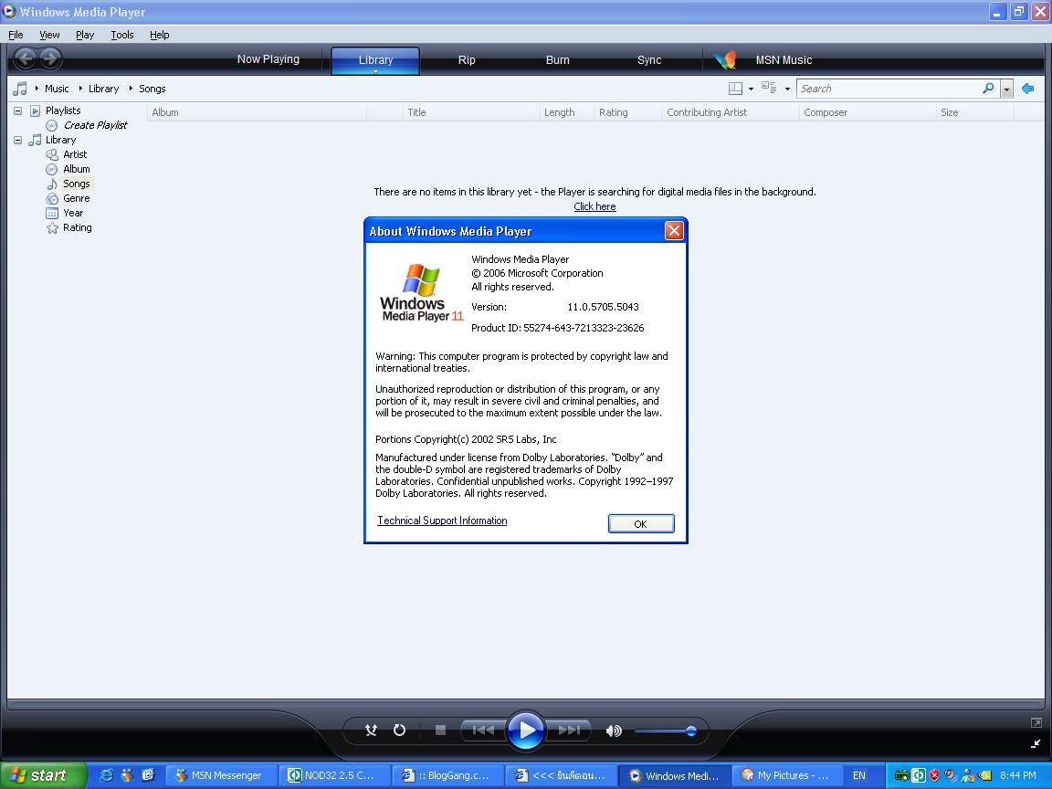Click the Next track icon
Image resolution: width=1052 pixels, height=789 pixels.
tap(571, 730)
